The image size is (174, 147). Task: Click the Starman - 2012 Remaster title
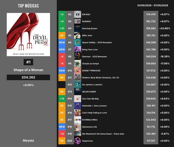pos(95,57)
